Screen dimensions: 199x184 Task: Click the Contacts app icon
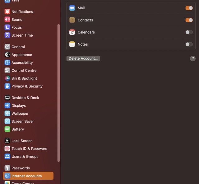click(x=72, y=20)
